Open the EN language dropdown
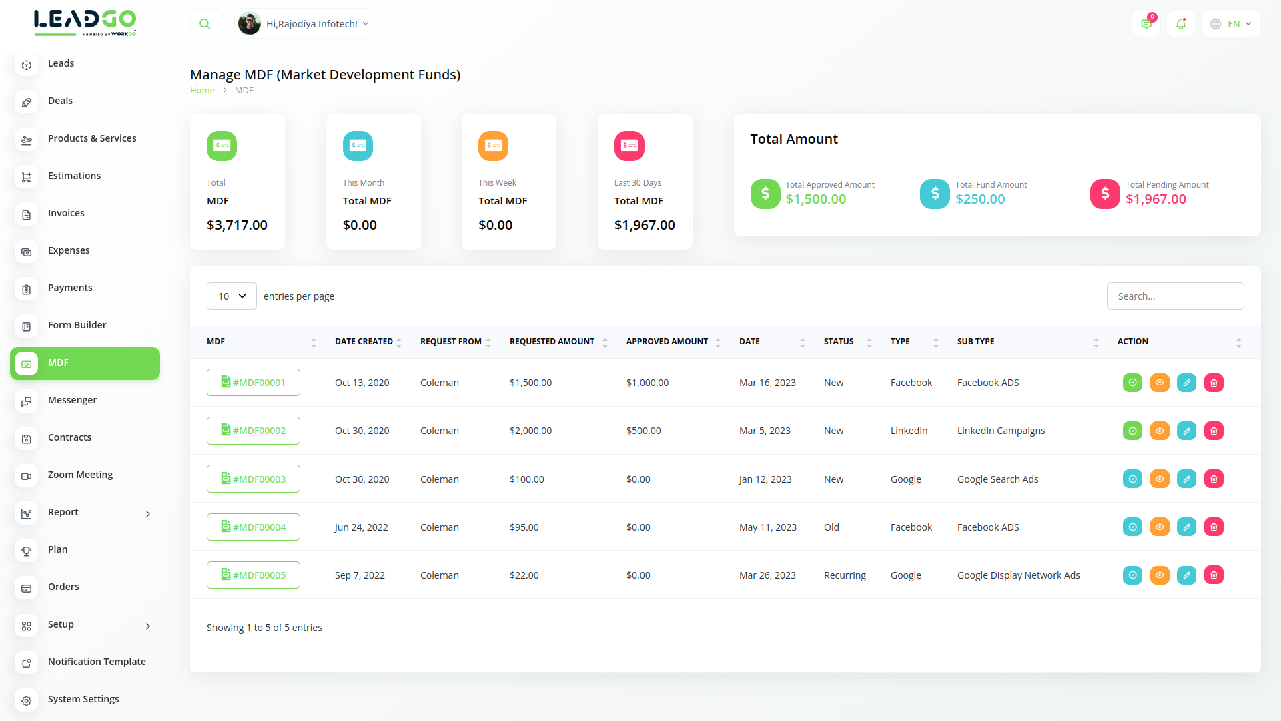 [x=1231, y=24]
